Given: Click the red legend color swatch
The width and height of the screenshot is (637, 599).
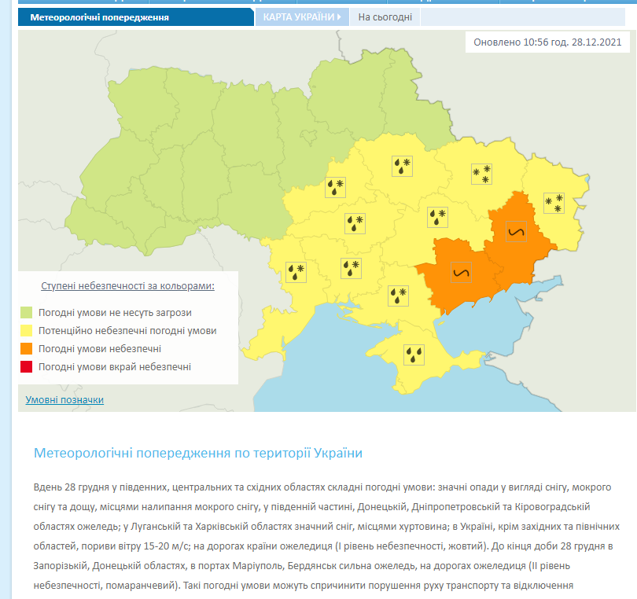Looking at the screenshot, I should point(27,366).
